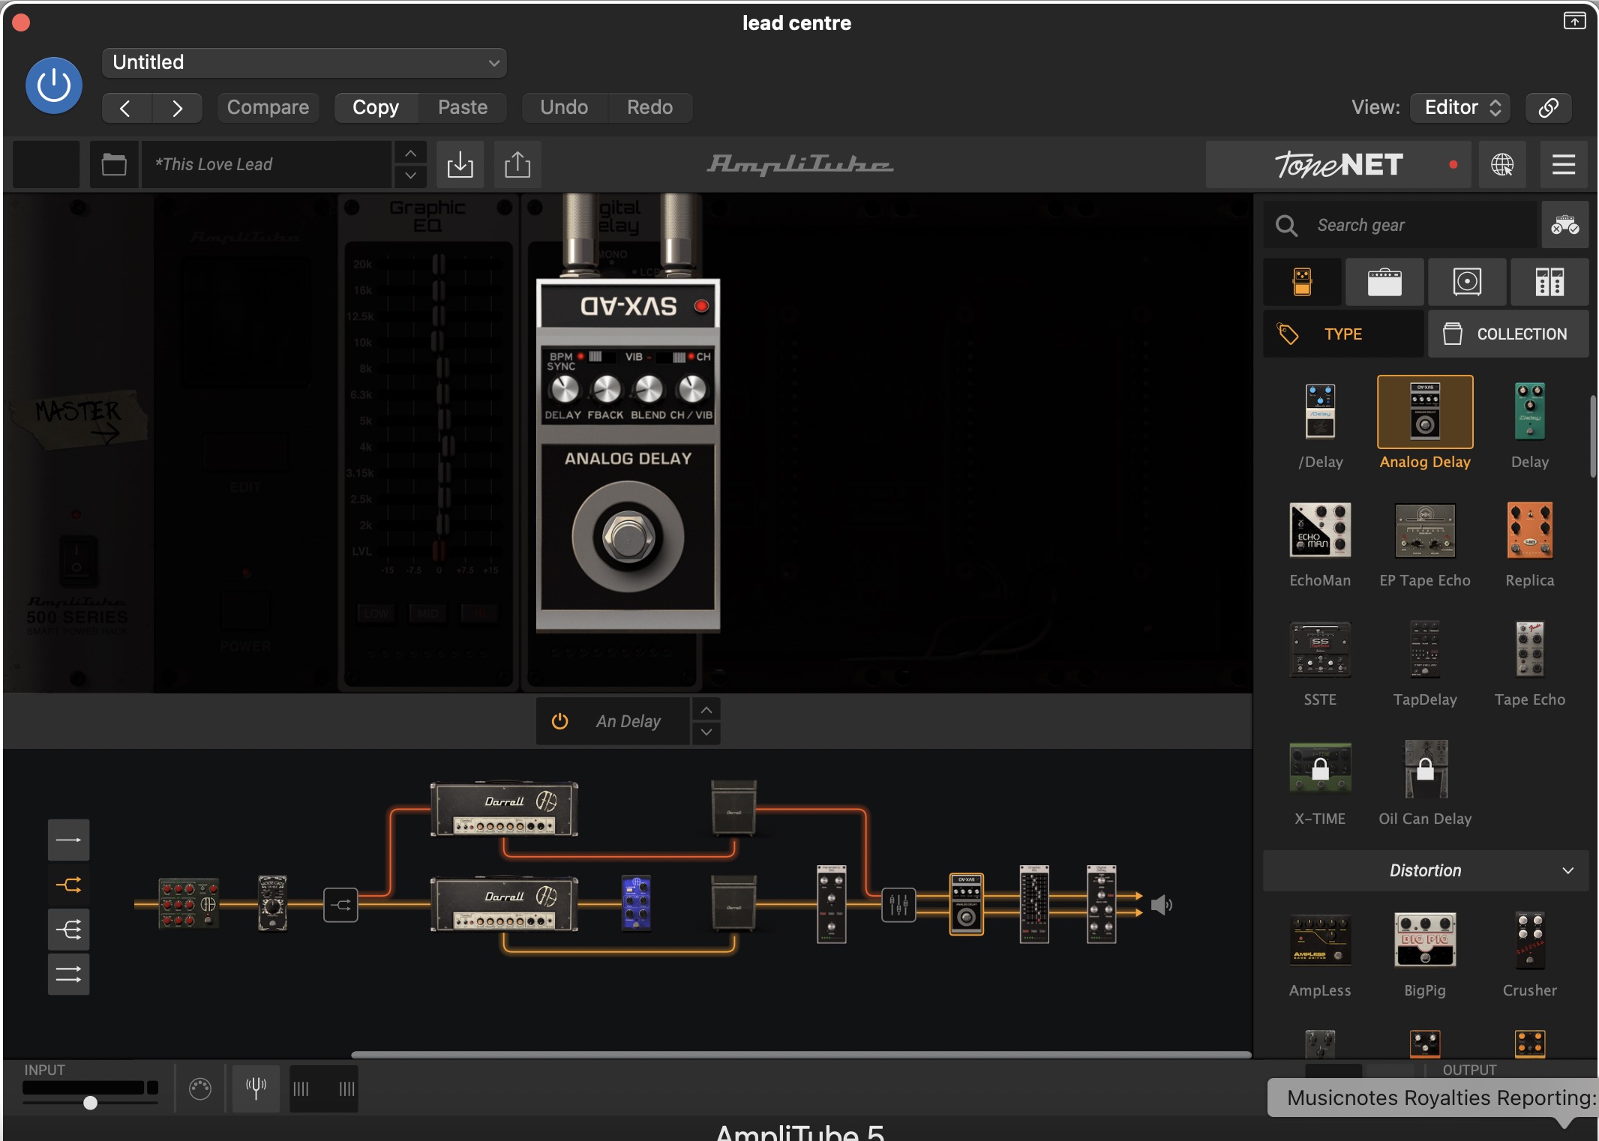Click the link chain icon
This screenshot has width=1599, height=1141.
1549,107
